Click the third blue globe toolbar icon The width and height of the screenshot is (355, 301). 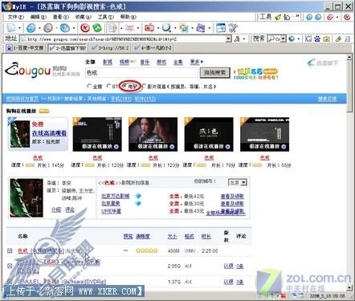click(65, 28)
